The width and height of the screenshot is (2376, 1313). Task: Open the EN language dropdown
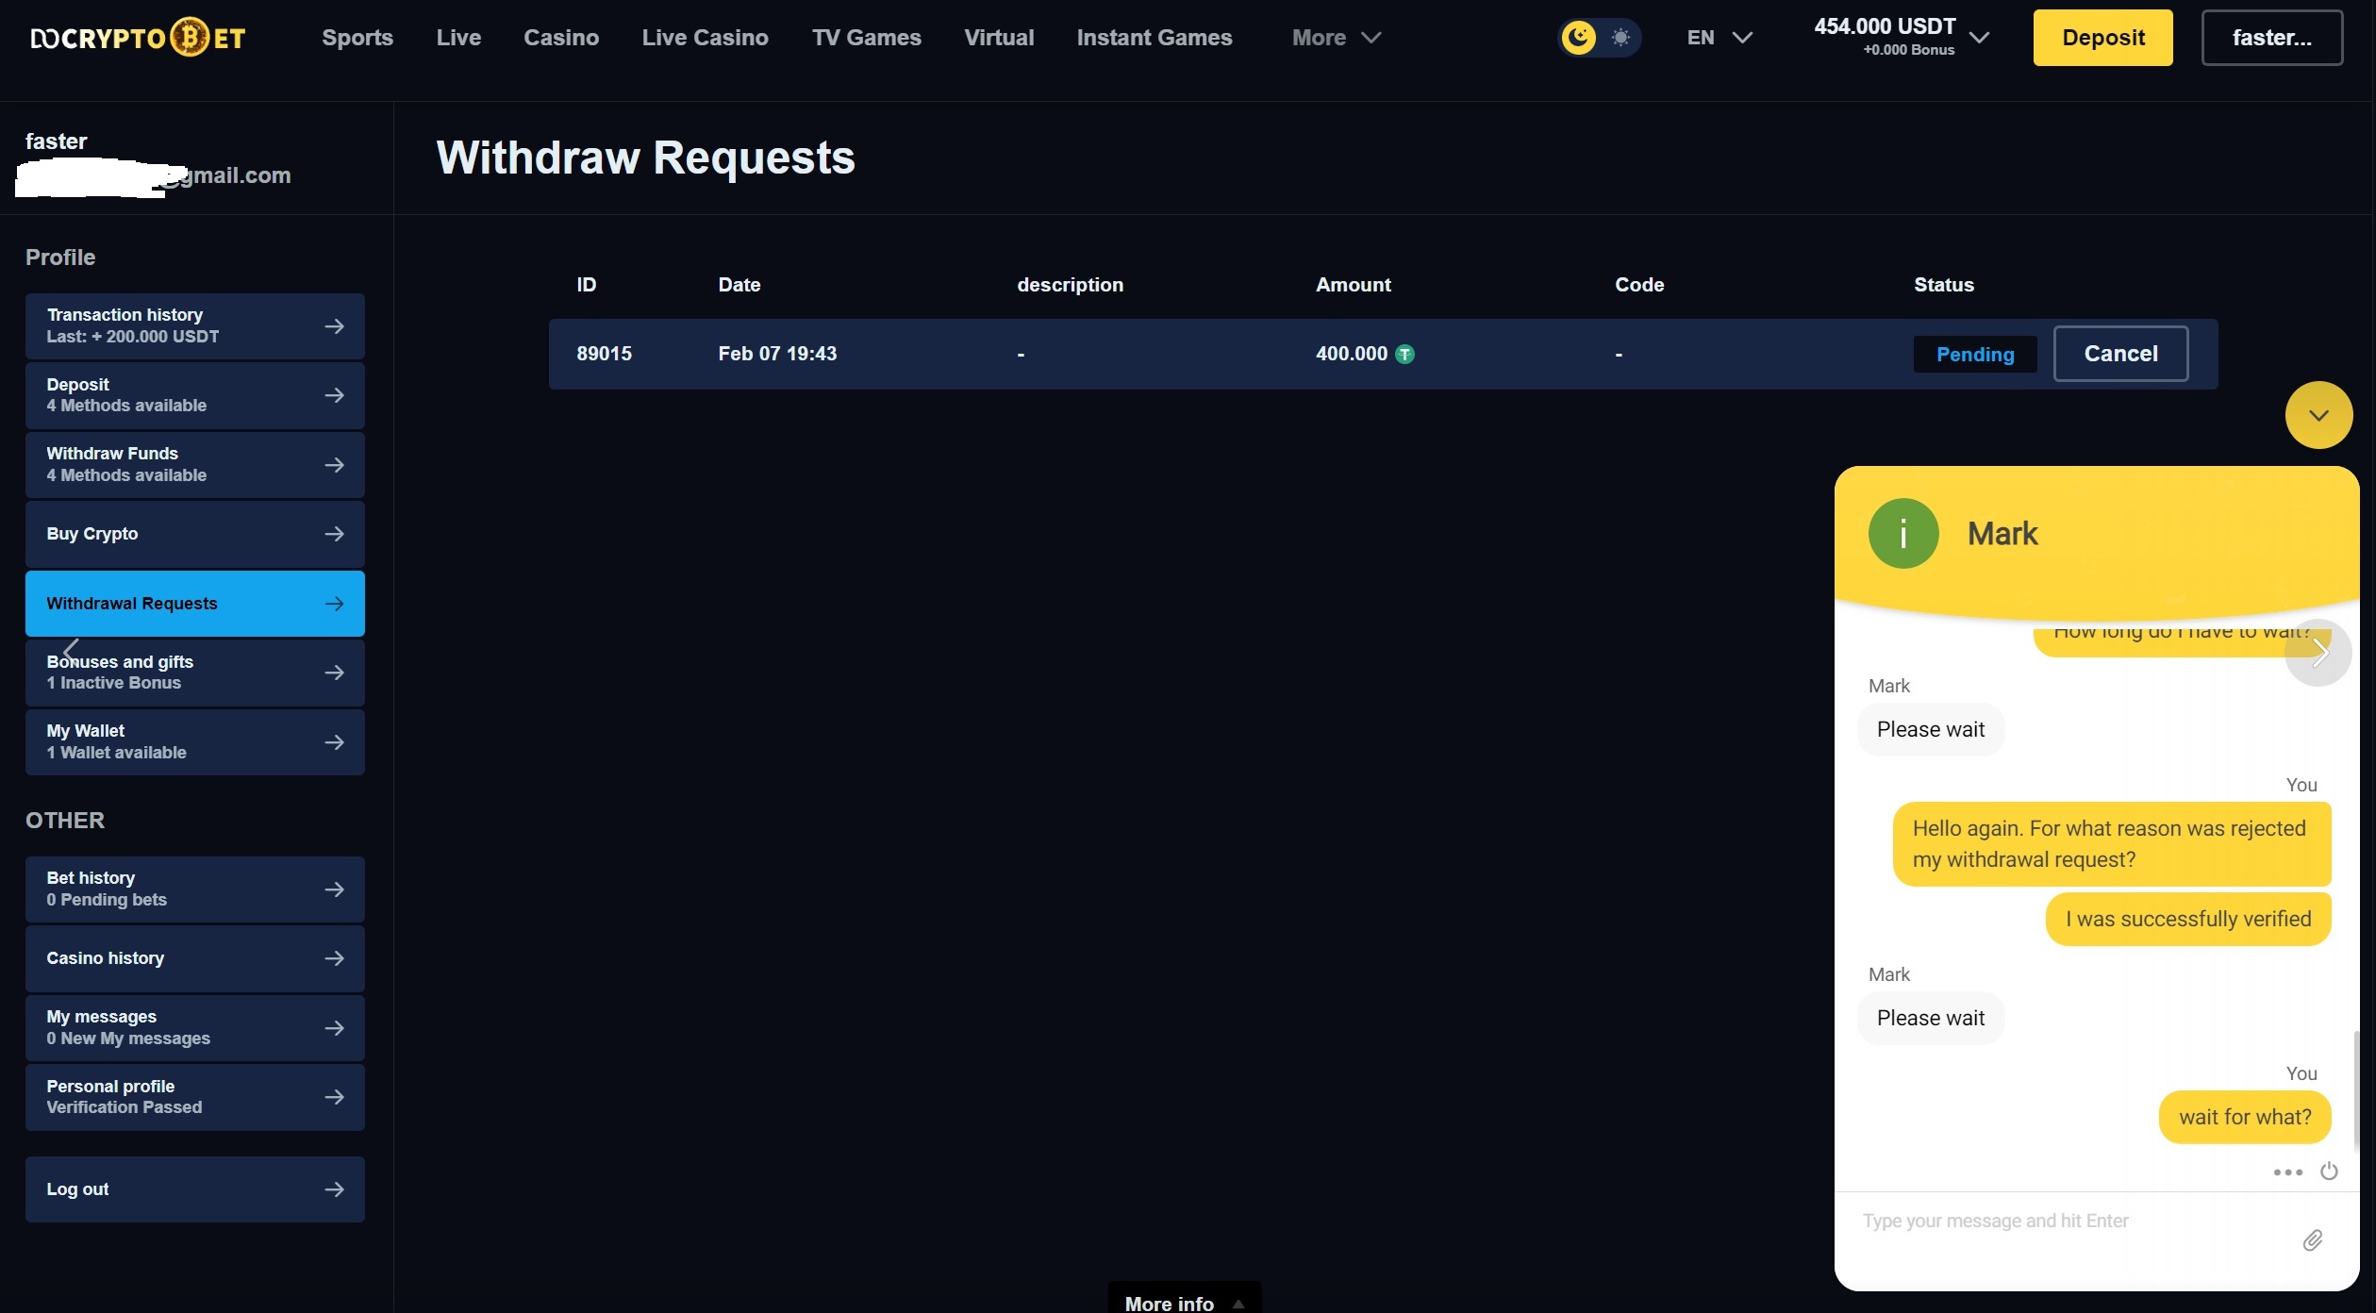(1719, 38)
